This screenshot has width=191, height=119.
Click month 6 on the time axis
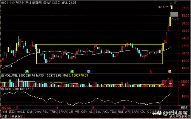[124, 108]
